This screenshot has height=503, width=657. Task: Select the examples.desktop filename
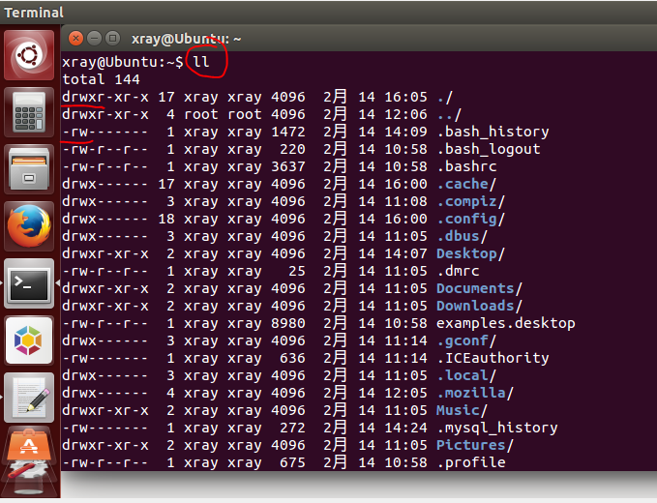506,324
